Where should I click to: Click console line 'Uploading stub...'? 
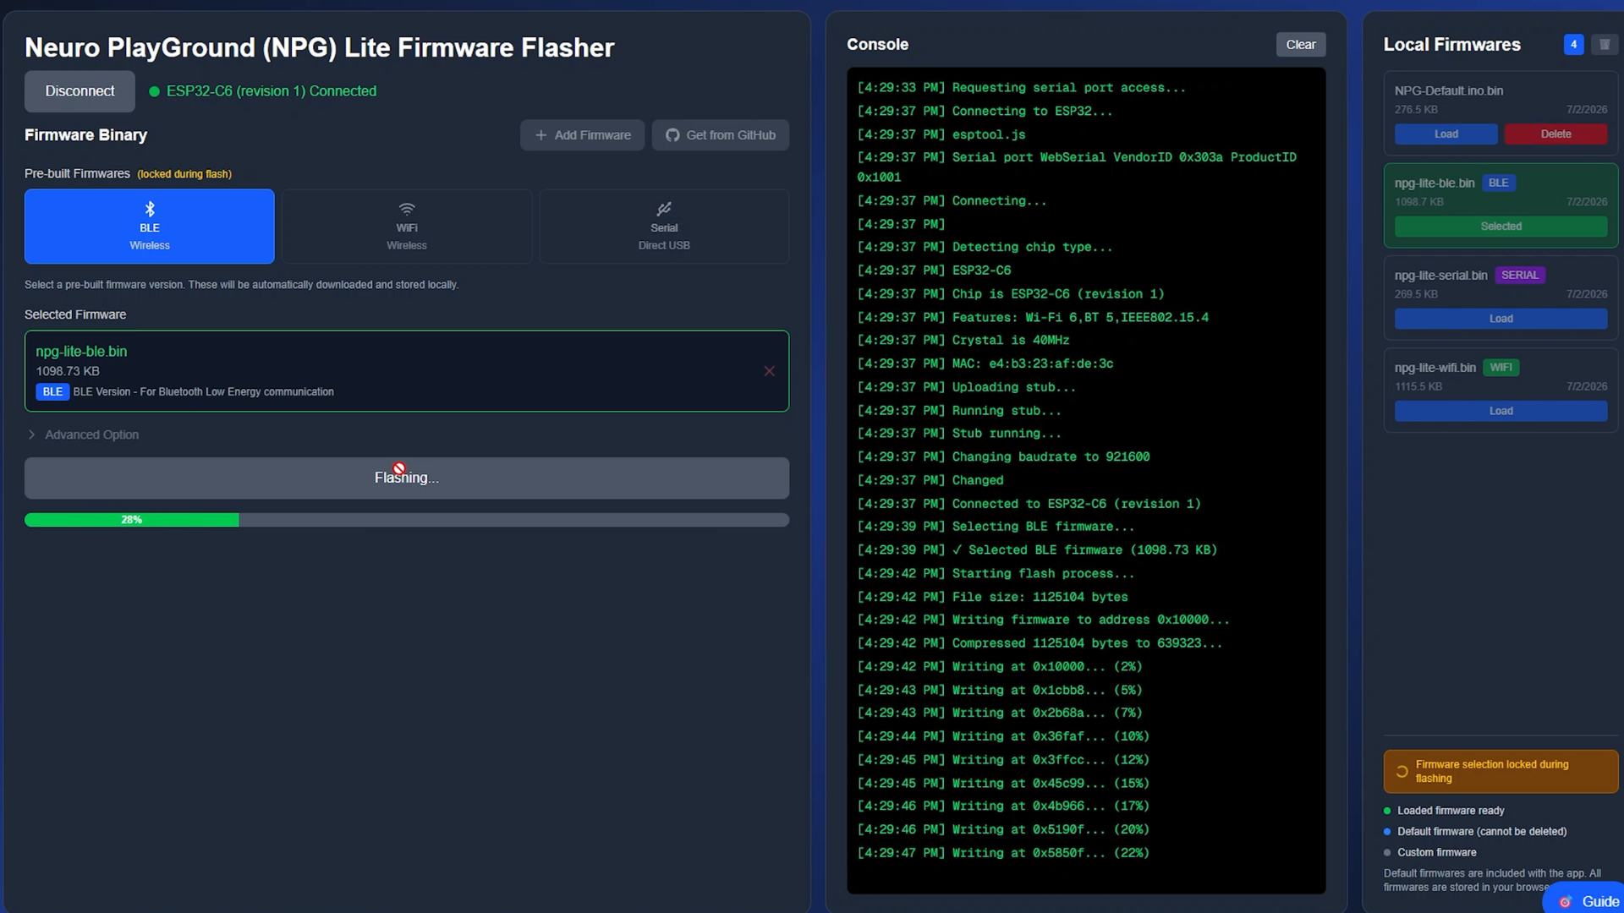[967, 388]
